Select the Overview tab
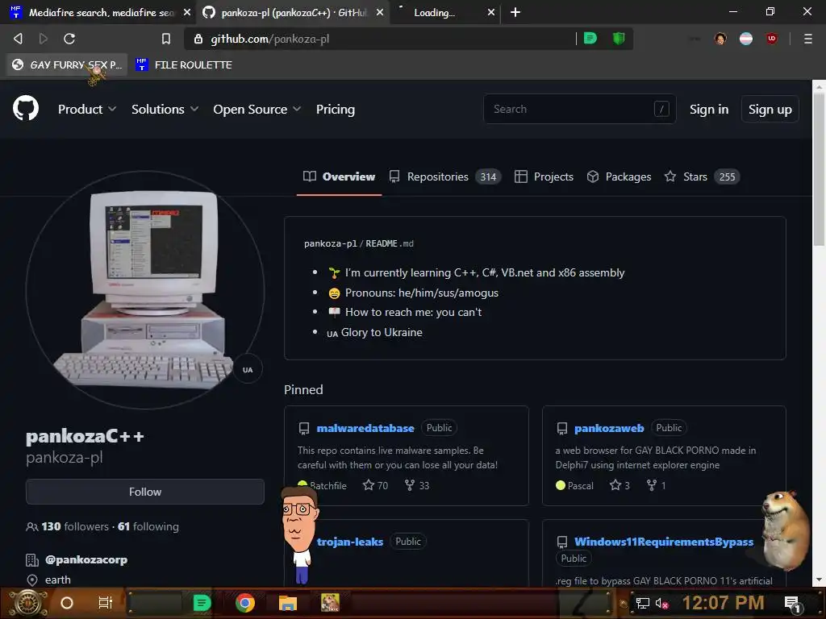 coord(340,177)
